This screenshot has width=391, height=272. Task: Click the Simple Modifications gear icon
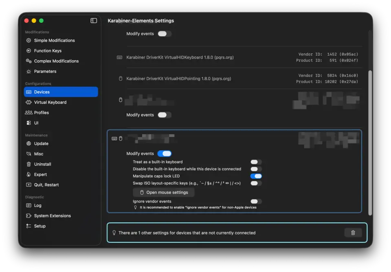pyautogui.click(x=29, y=40)
